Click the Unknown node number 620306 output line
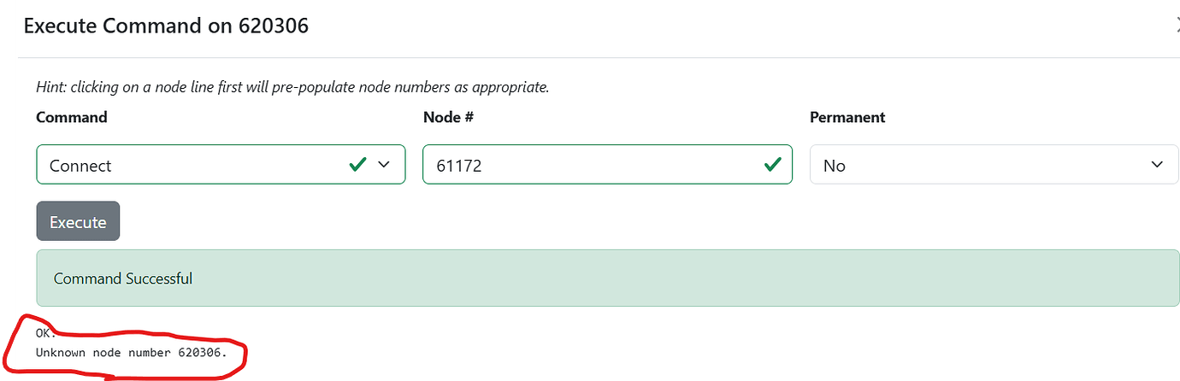Screen dimensions: 1180x381 (132, 352)
